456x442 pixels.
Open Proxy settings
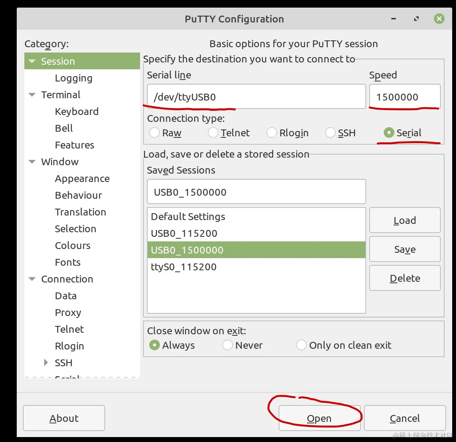(68, 313)
